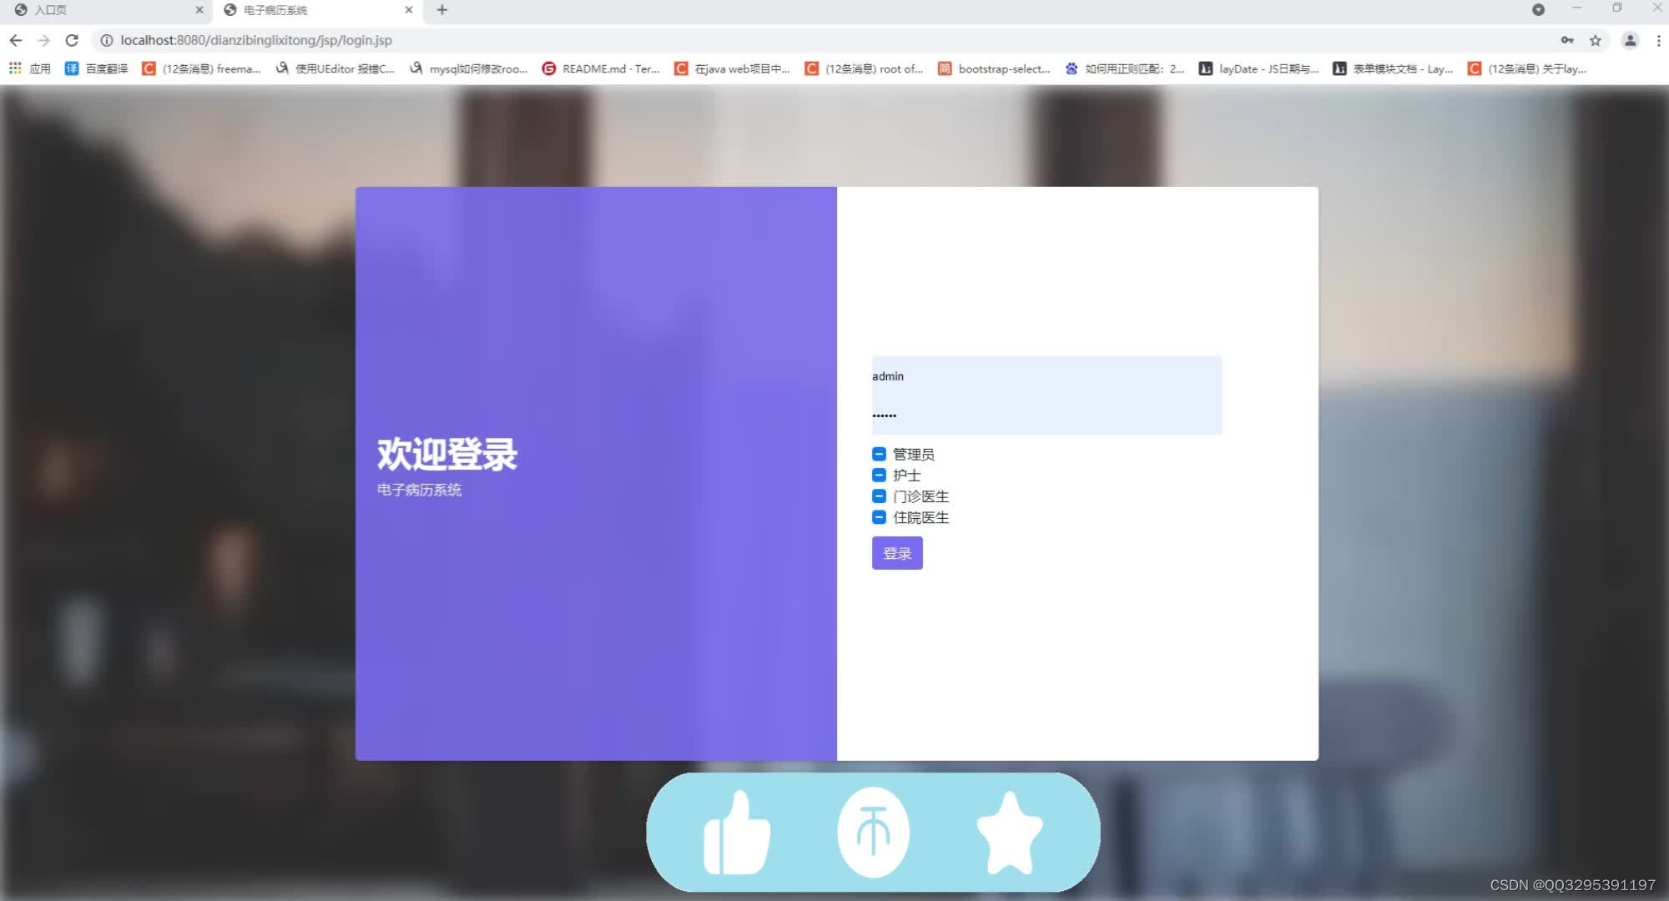Click the 登录 login button
1669x901 pixels.
click(897, 553)
